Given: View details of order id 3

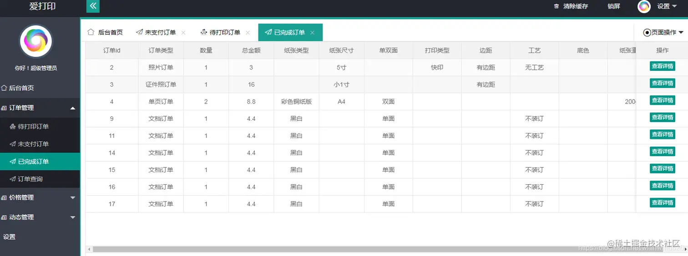Looking at the screenshot, I should tap(662, 83).
